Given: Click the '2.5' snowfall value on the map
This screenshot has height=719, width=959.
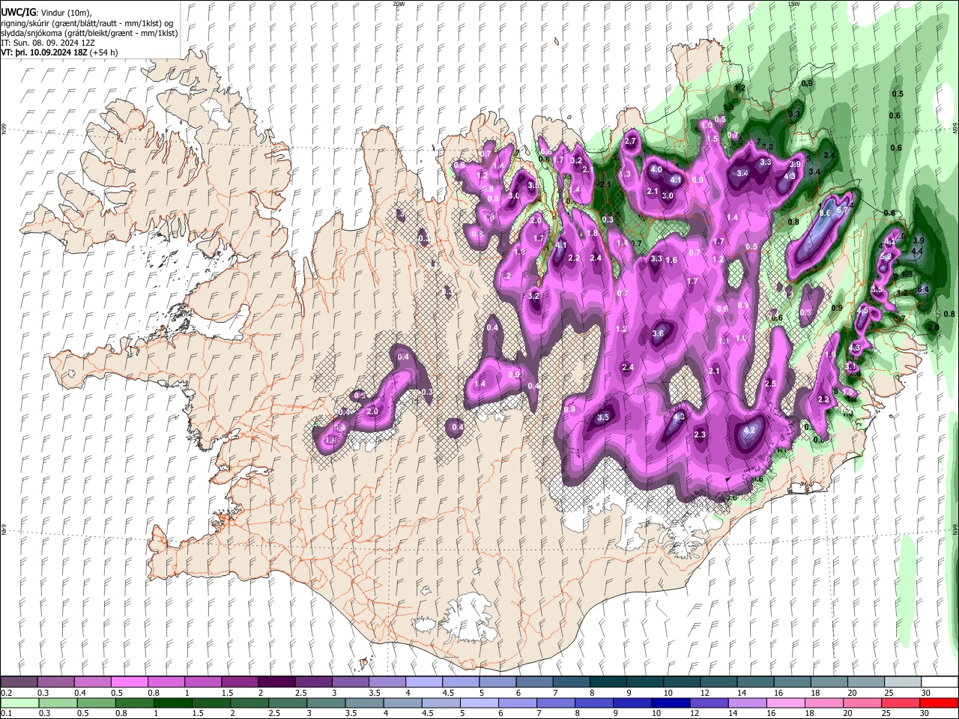Looking at the screenshot, I should tap(769, 383).
